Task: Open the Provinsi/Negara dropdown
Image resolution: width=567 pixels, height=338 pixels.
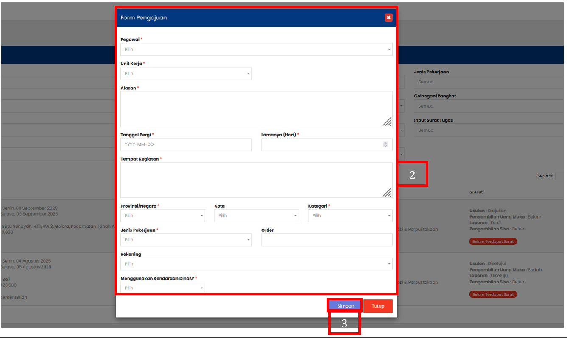Action: pos(162,216)
